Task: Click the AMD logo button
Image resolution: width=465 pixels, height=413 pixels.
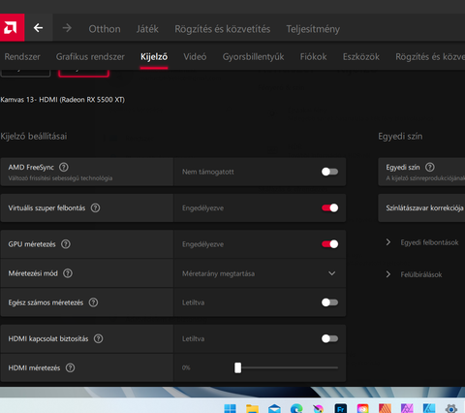Action: coord(12,27)
